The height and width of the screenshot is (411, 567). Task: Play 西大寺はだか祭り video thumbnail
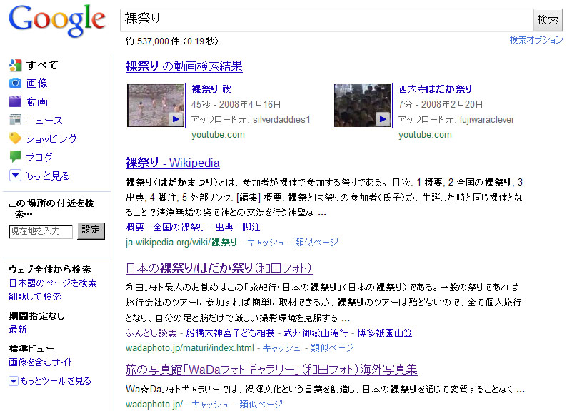click(x=363, y=105)
